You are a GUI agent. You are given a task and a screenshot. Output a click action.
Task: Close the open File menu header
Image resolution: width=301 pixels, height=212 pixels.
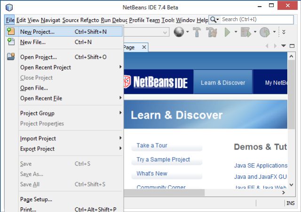click(10, 20)
